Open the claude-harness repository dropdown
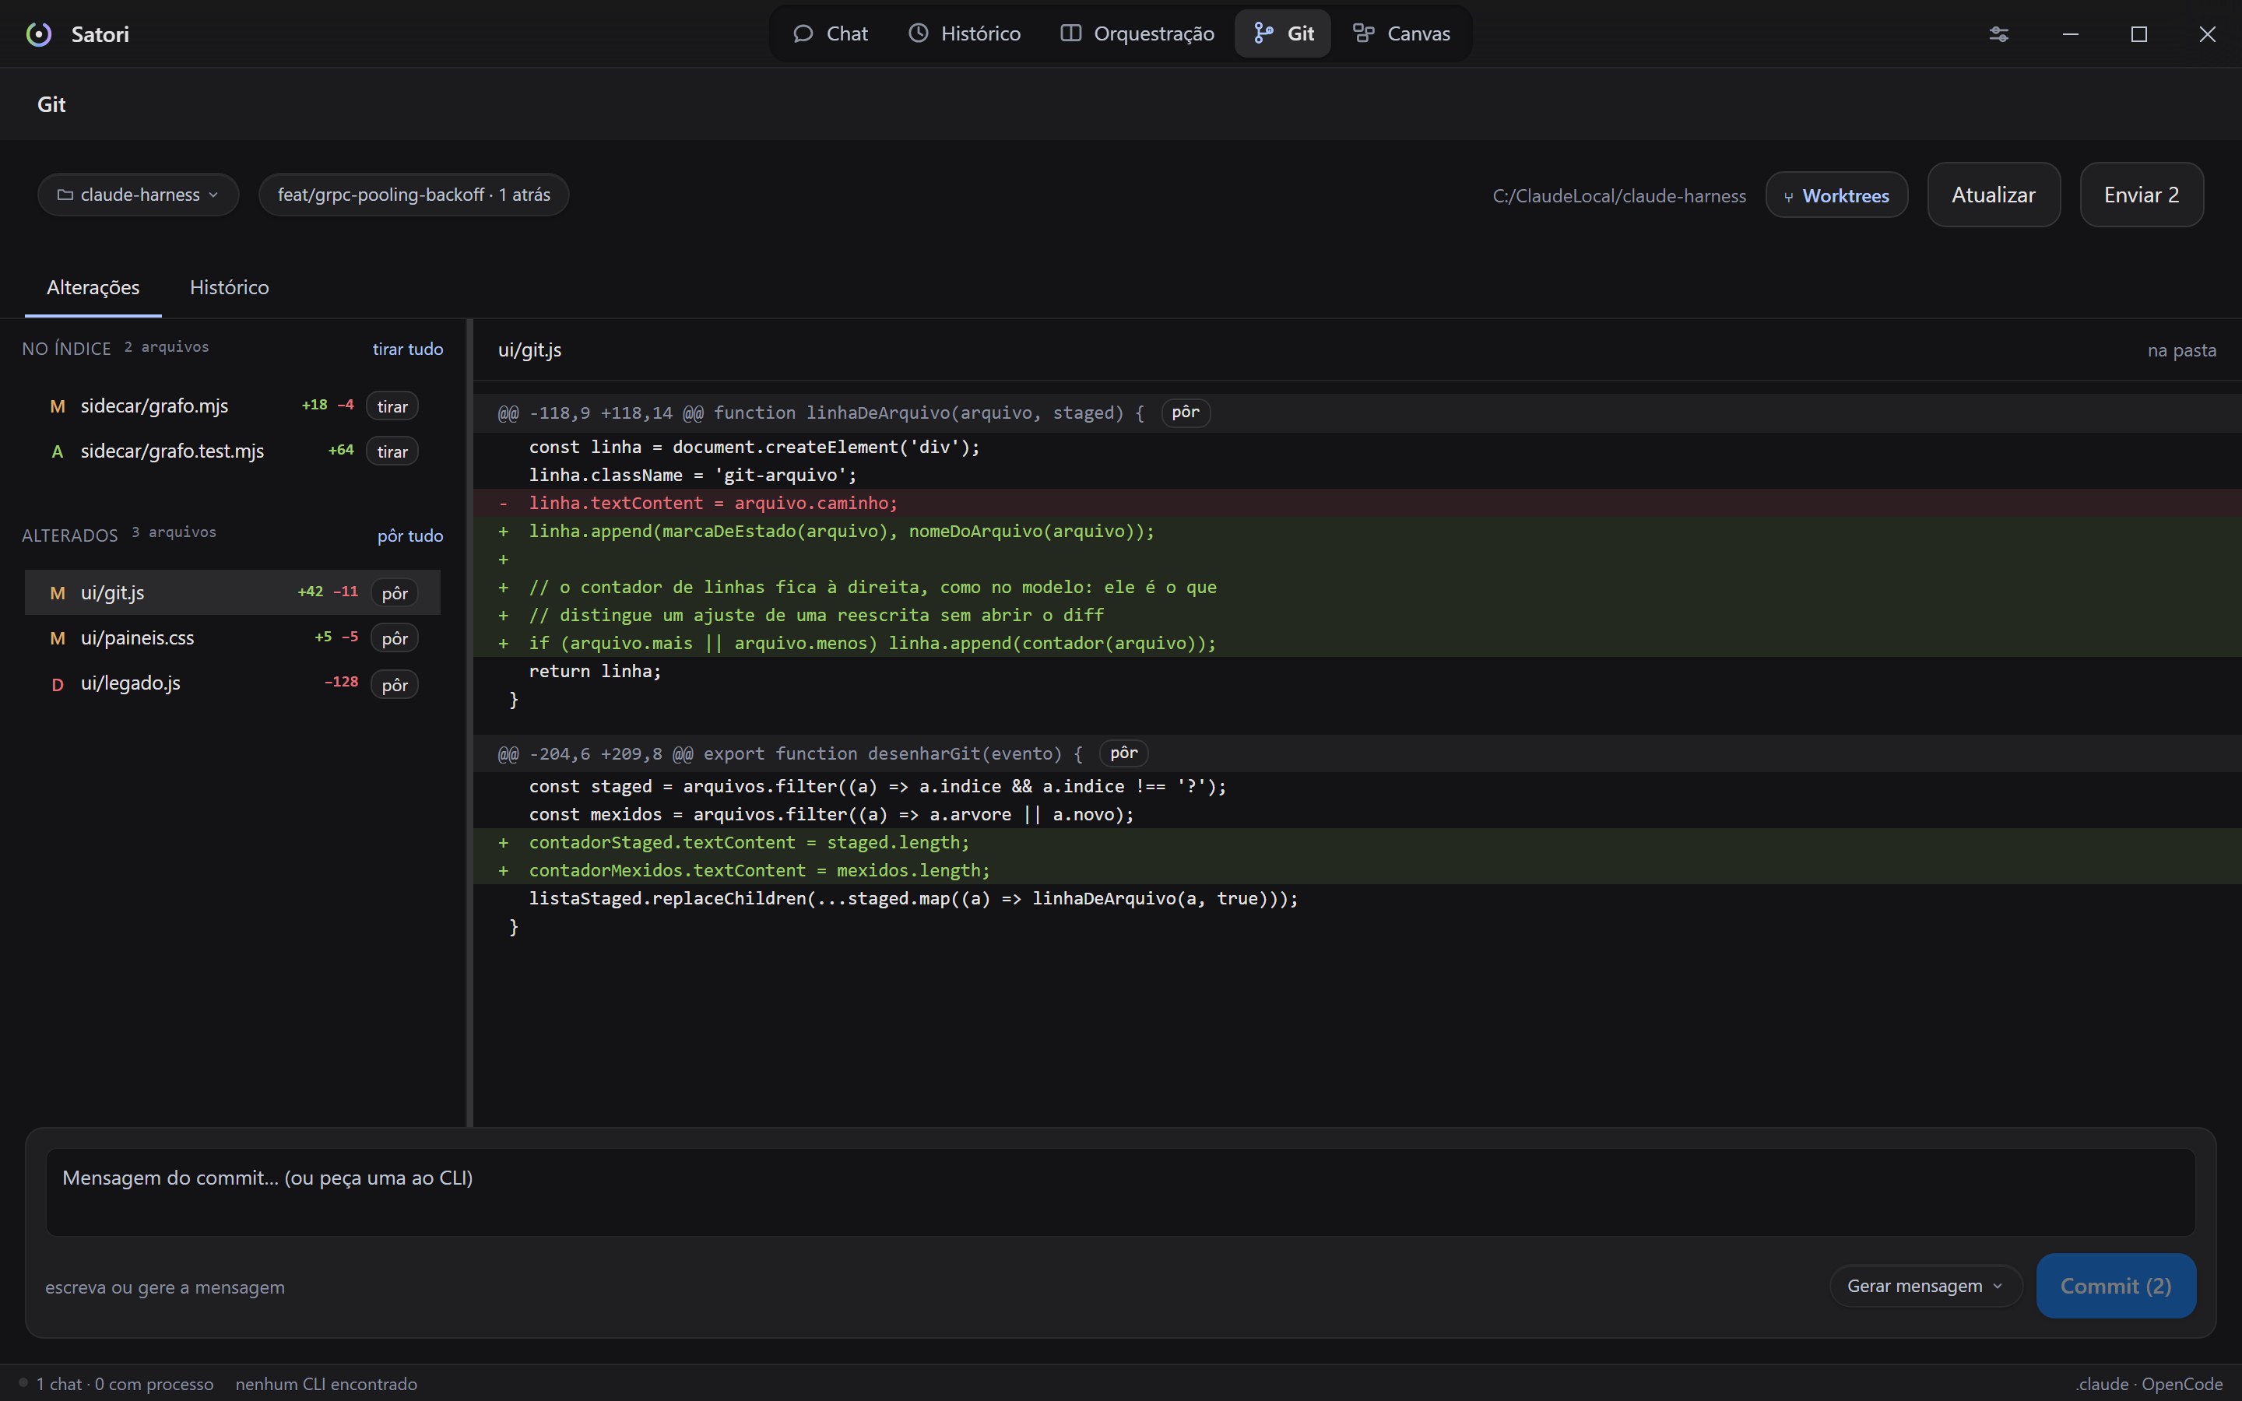Viewport: 2242px width, 1401px height. pos(138,195)
